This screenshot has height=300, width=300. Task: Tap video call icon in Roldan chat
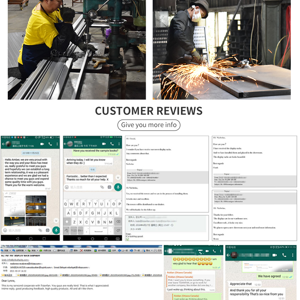click(x=207, y=251)
